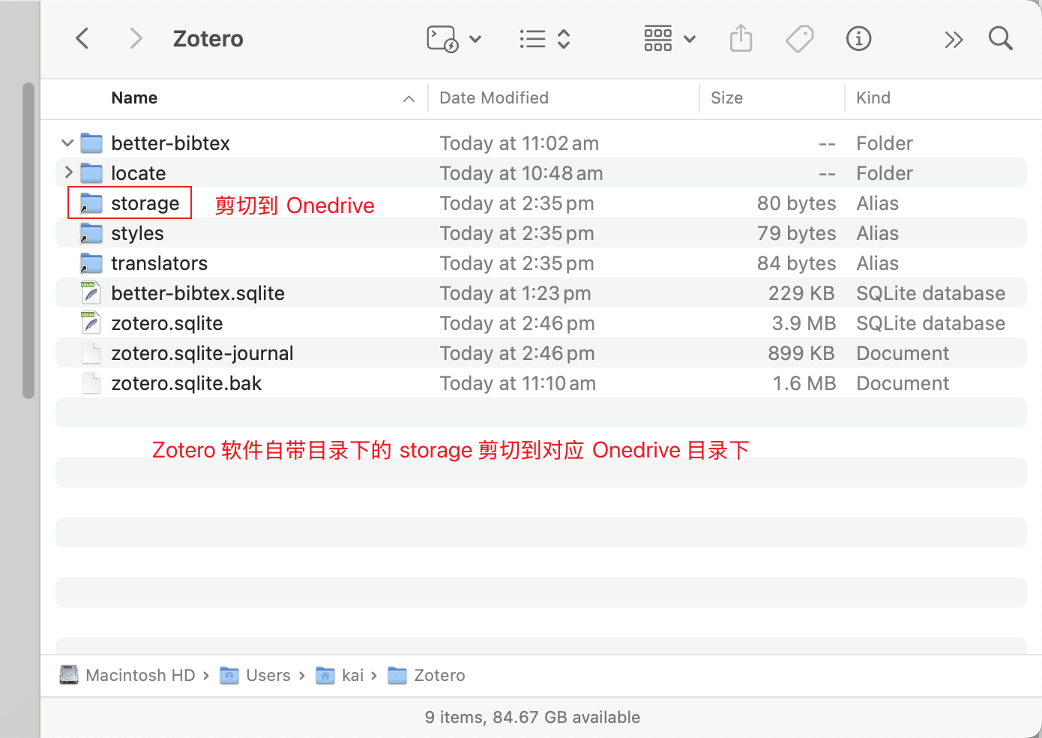Click the 229 KB size cell
This screenshot has width=1042, height=738.
click(x=801, y=293)
